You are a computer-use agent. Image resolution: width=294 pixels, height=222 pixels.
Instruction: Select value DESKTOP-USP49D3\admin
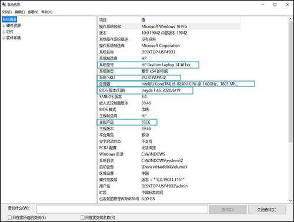pyautogui.click(x=165, y=186)
